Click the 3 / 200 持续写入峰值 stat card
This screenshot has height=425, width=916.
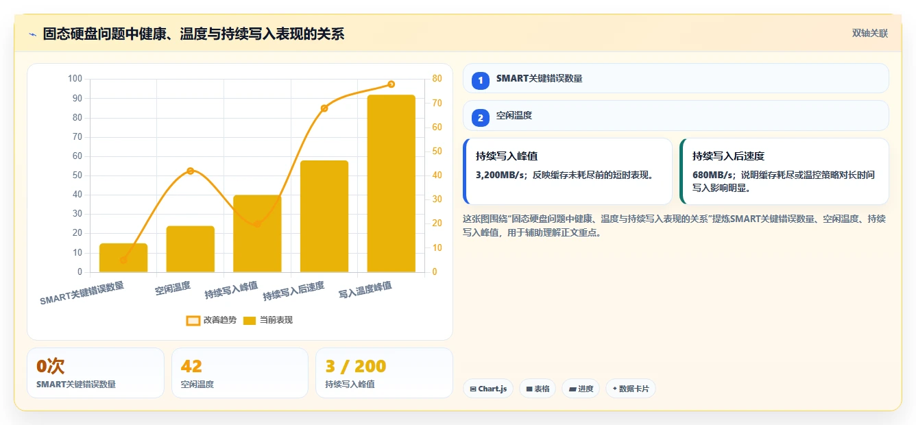pyautogui.click(x=384, y=373)
